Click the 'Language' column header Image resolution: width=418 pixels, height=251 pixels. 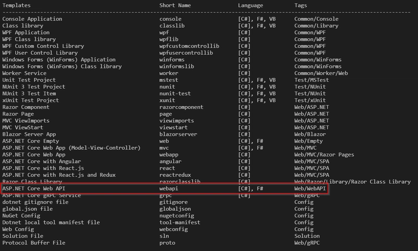pos(250,5)
